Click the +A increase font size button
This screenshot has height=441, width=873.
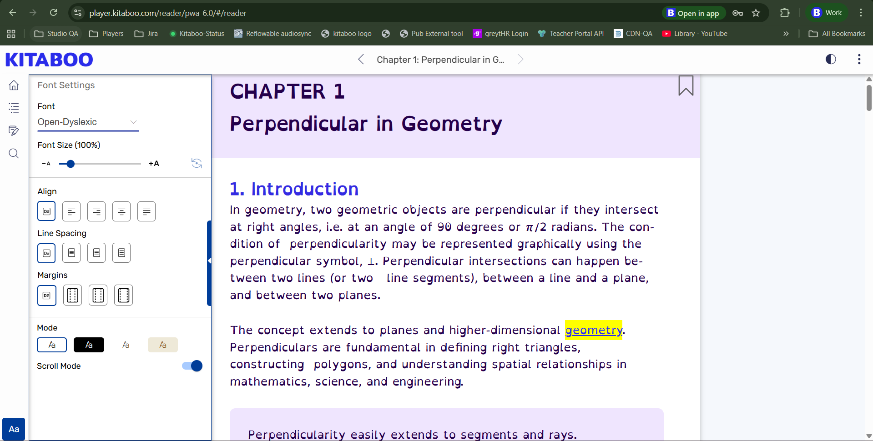(154, 164)
